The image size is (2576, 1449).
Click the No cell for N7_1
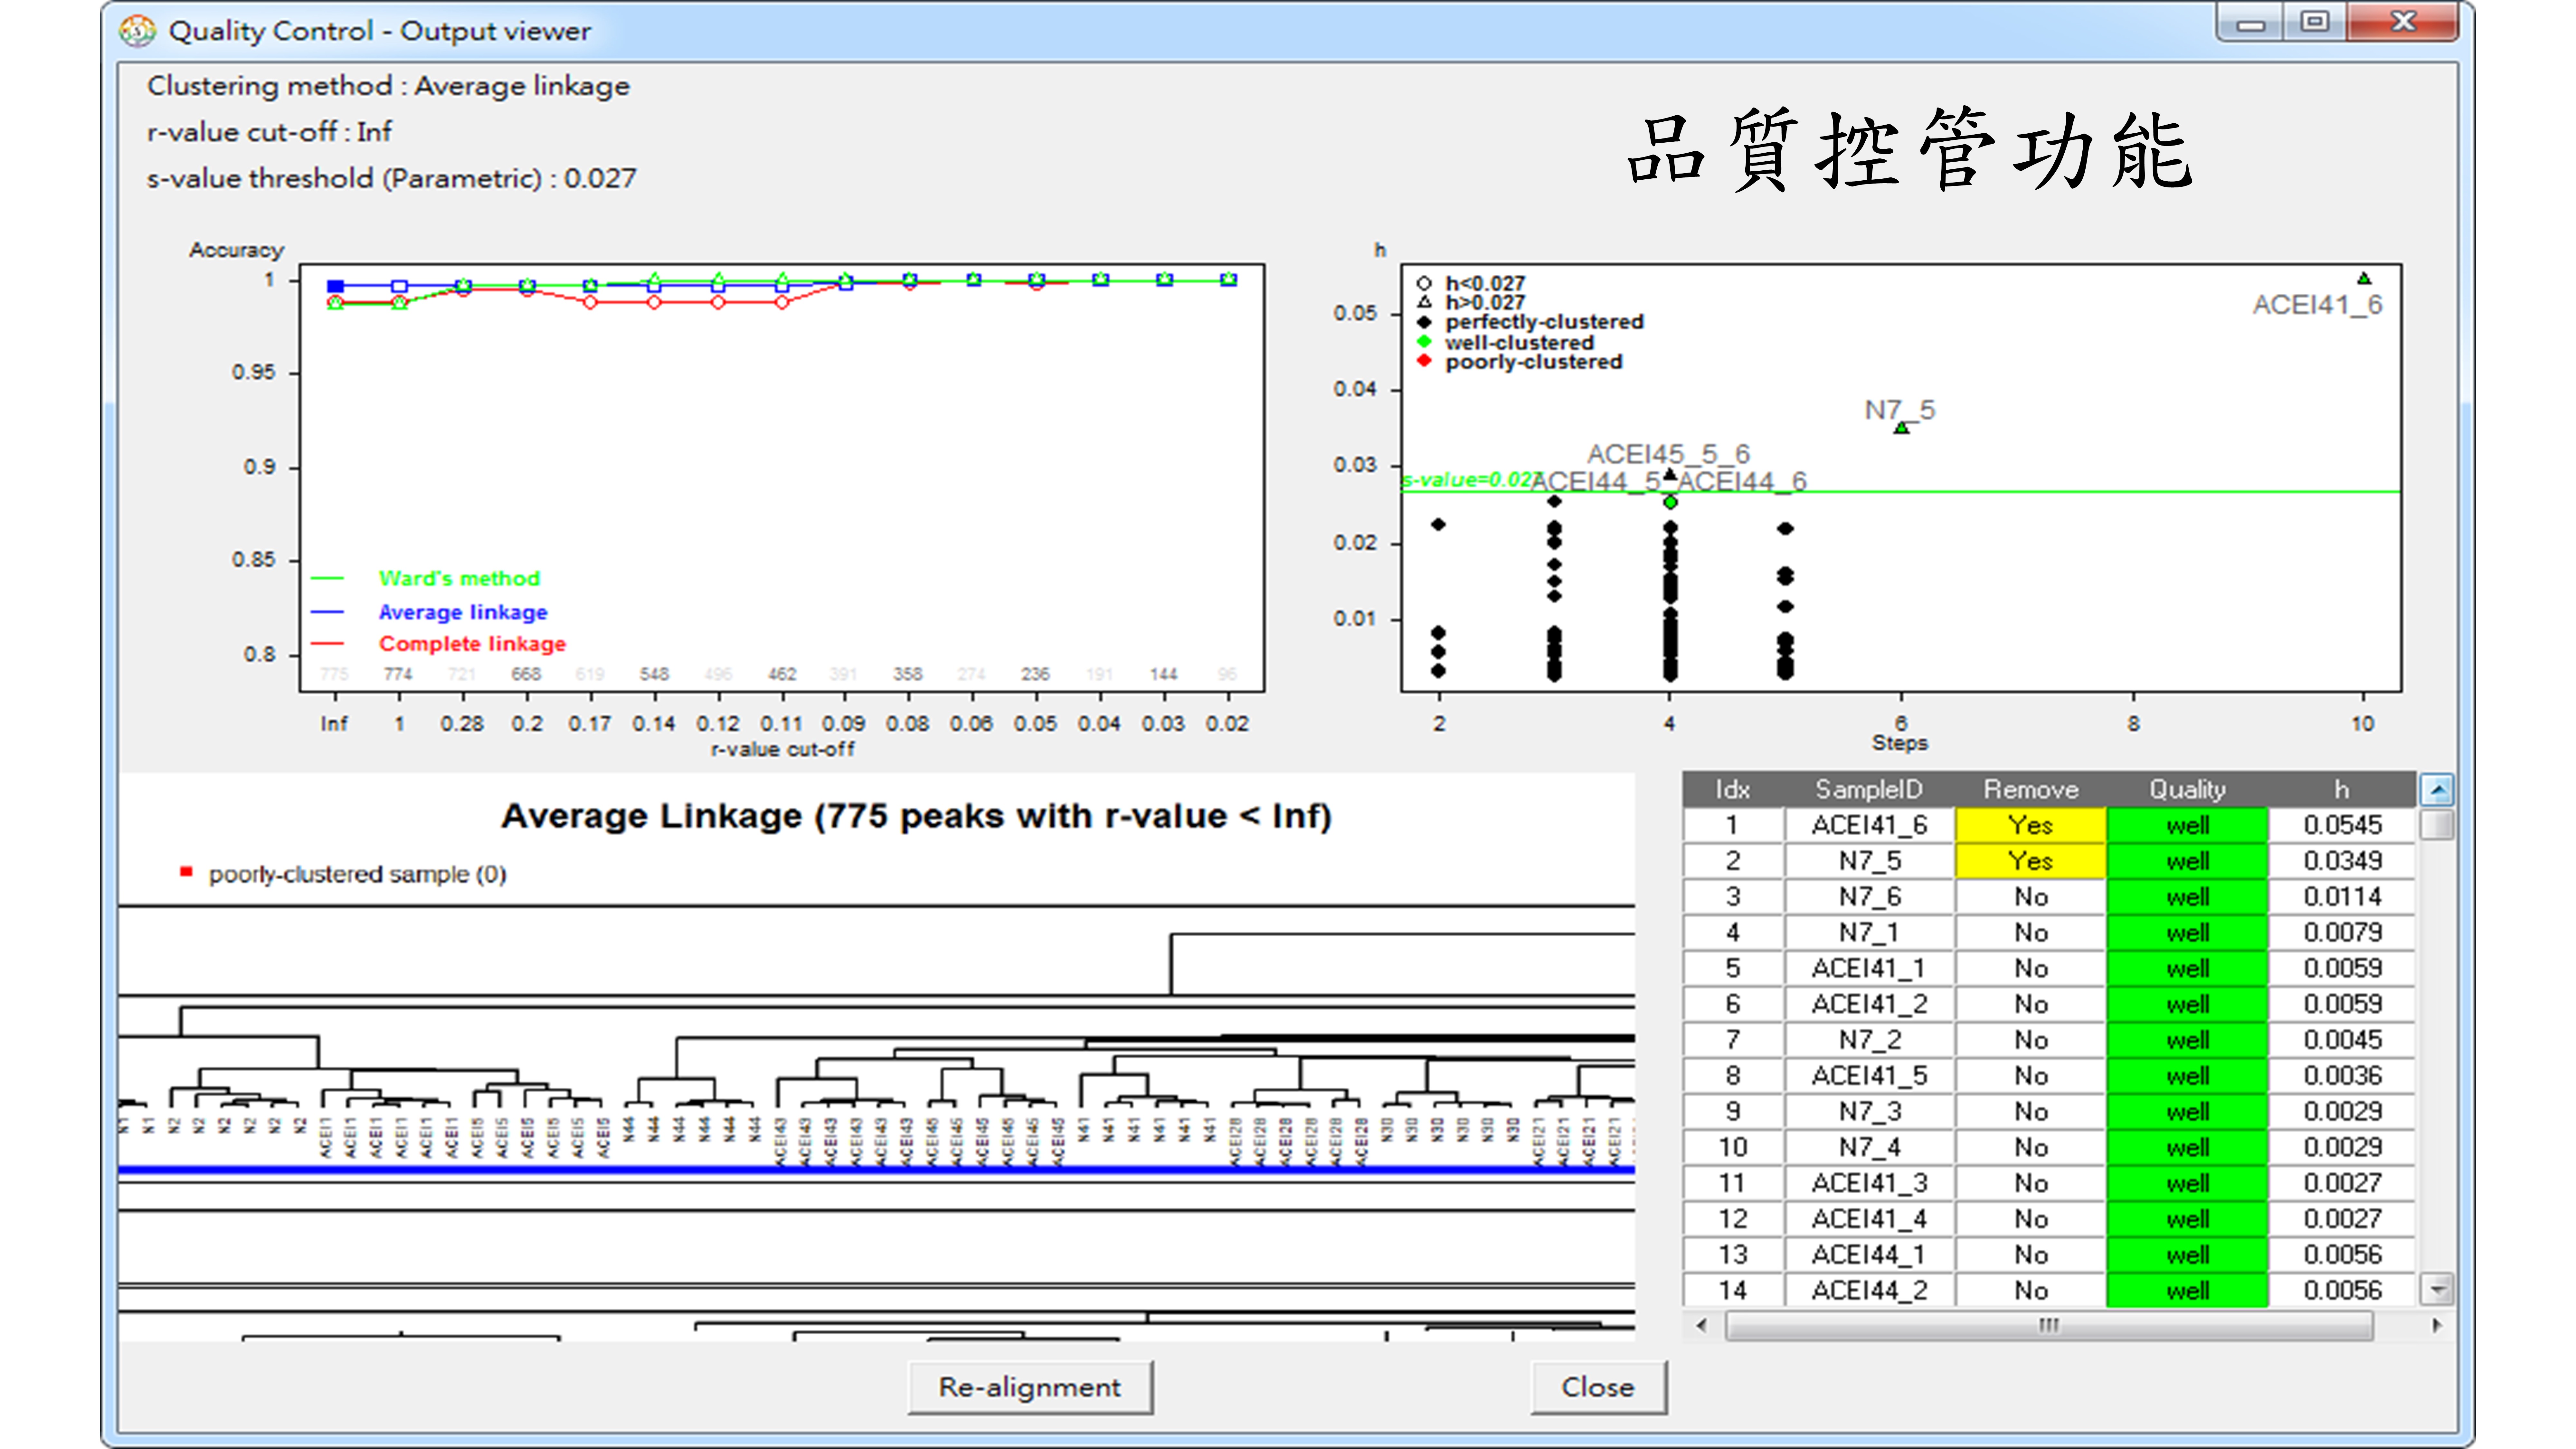tap(2031, 933)
